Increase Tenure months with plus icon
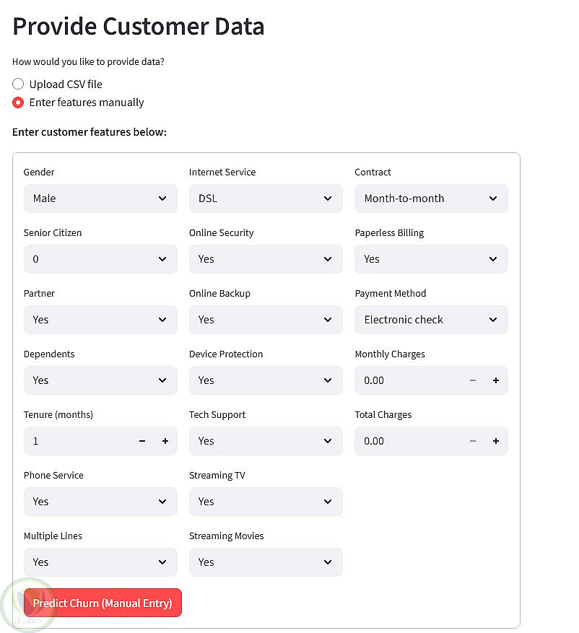 (165, 441)
